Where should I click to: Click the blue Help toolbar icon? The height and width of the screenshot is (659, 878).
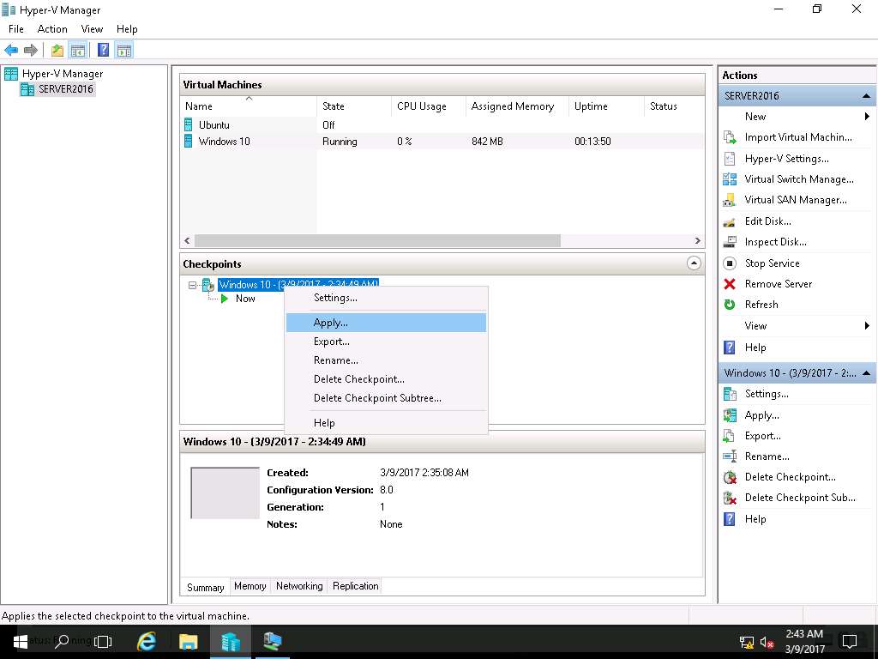(103, 50)
